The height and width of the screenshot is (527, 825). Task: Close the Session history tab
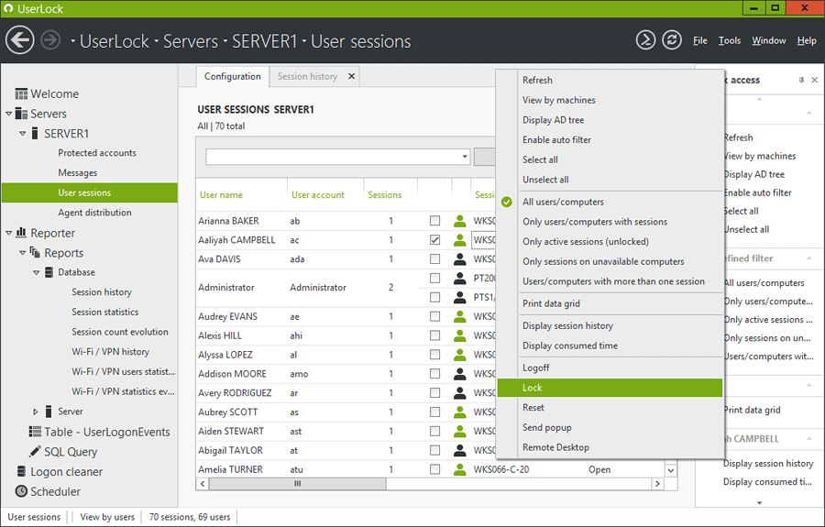(x=349, y=77)
